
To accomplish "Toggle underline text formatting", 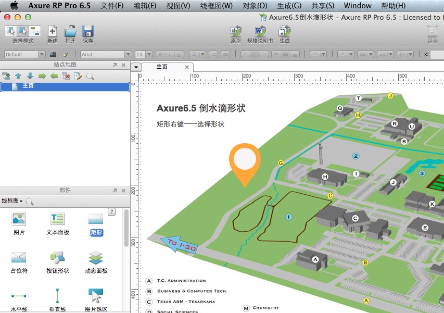I will click(179, 54).
